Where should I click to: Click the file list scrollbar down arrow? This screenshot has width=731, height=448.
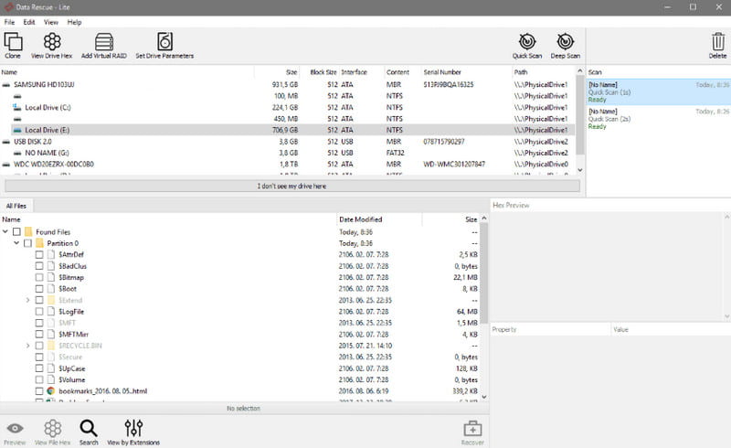click(484, 397)
